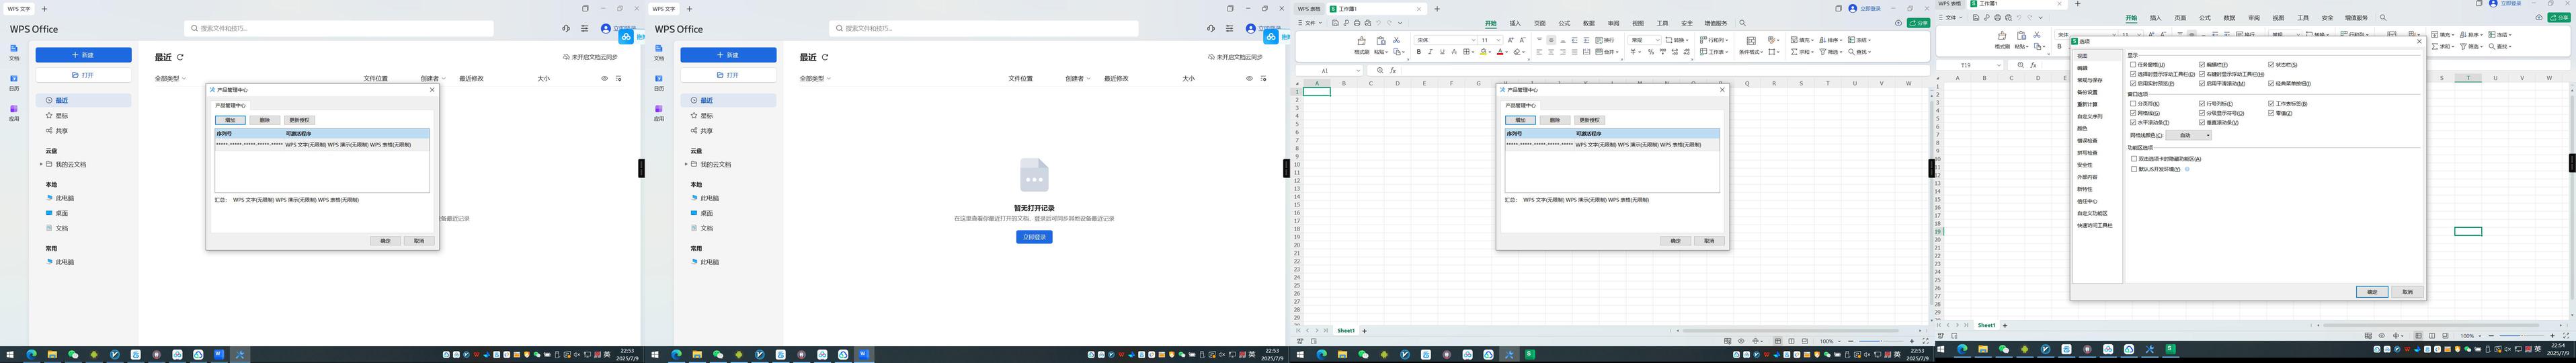Screen dimensions: 2576x363
Task: Click the fill color bucket icon
Action: pyautogui.click(x=1483, y=52)
